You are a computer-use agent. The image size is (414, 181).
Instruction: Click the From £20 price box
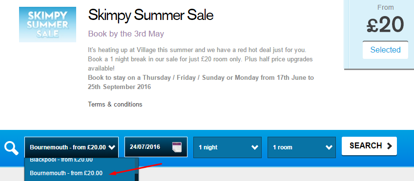point(379,35)
